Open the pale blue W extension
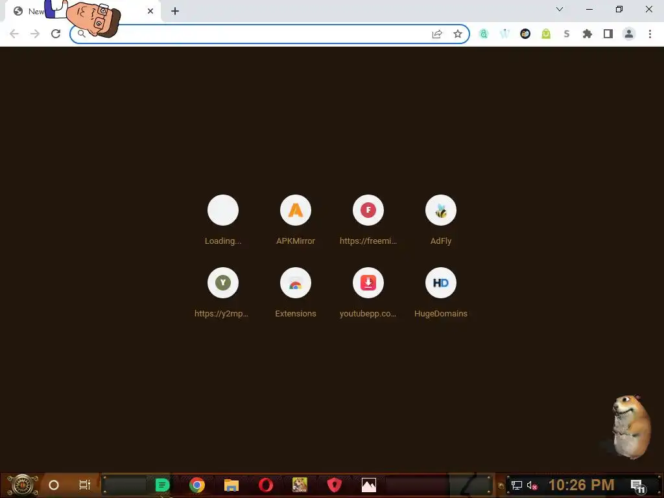The image size is (664, 498). (504, 34)
